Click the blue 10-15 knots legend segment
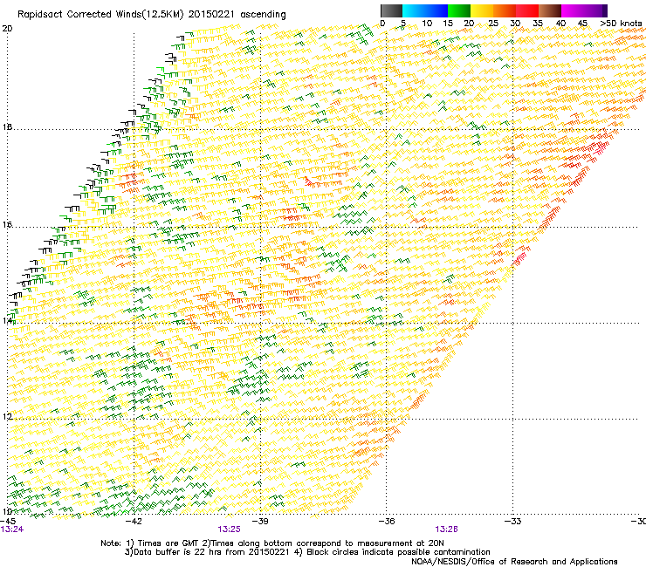 tap(436, 10)
